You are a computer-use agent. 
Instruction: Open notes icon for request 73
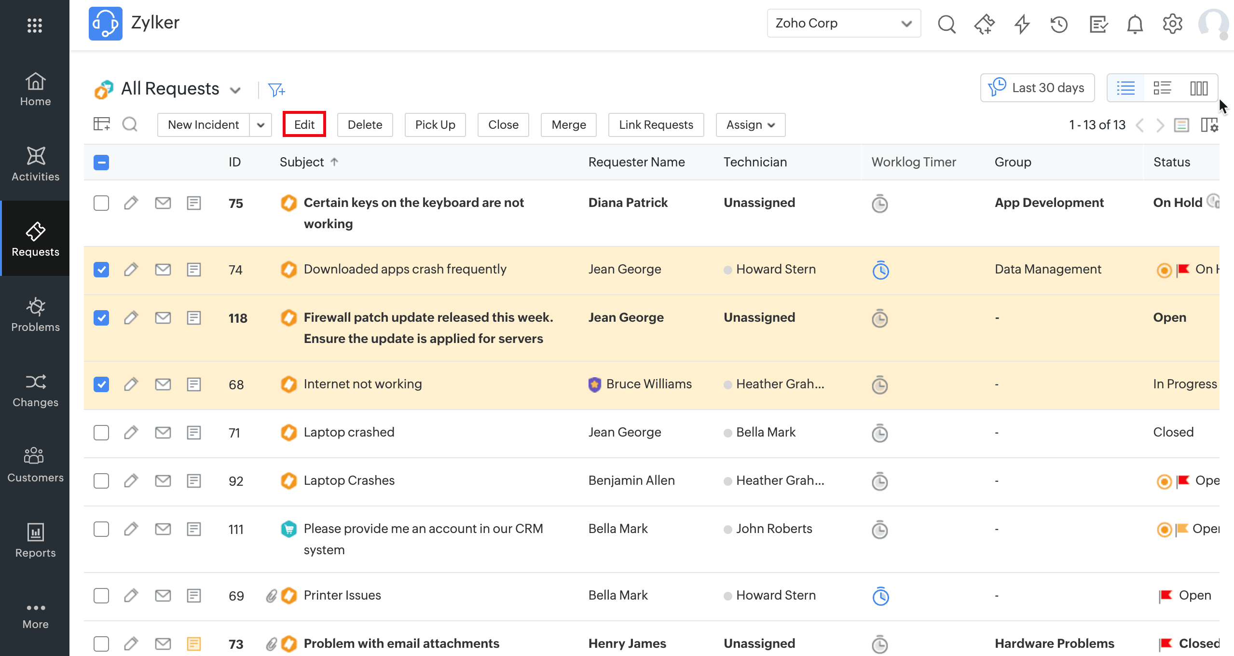click(194, 644)
